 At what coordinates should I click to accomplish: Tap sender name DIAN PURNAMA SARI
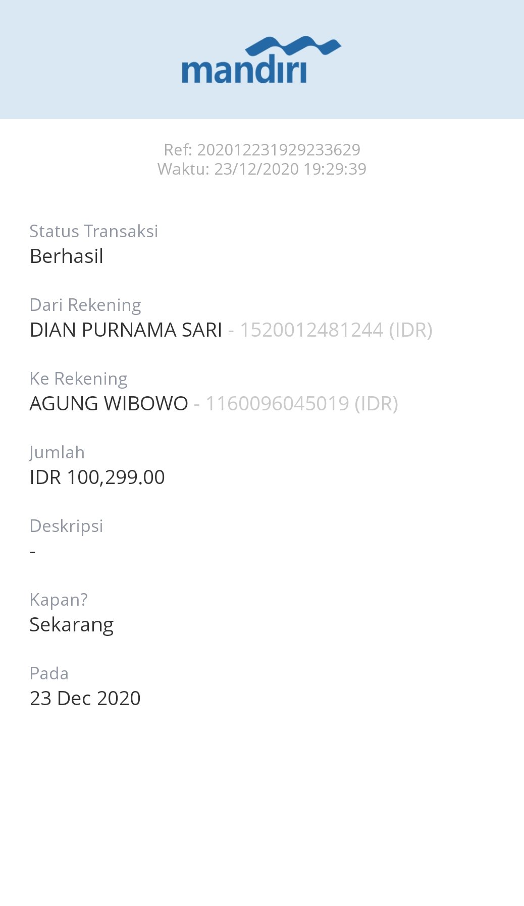coord(126,330)
